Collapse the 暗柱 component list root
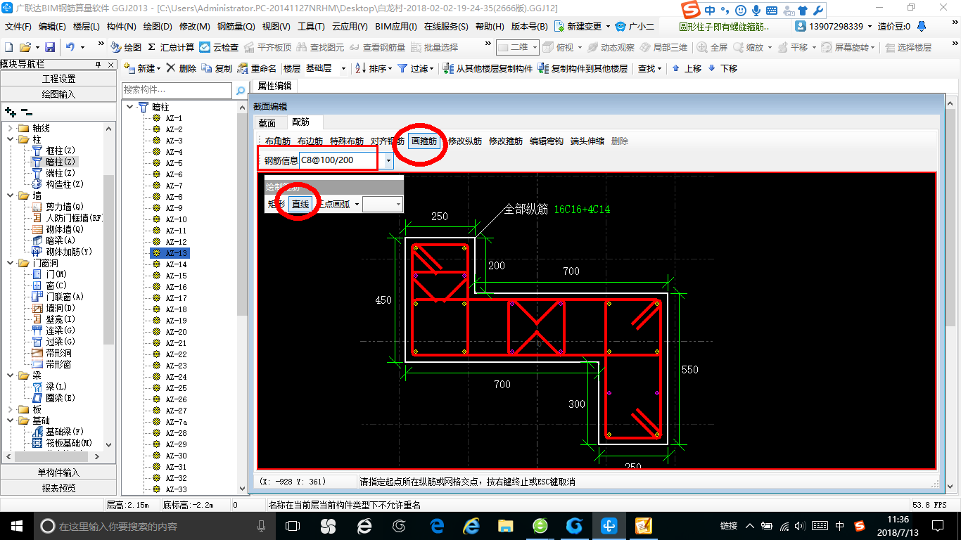The width and height of the screenshot is (961, 540). 130,107
